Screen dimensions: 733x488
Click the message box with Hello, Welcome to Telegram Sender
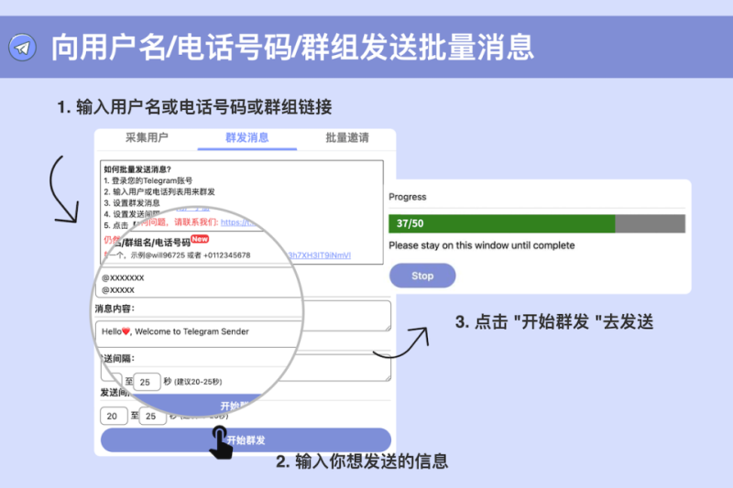pyautogui.click(x=198, y=332)
